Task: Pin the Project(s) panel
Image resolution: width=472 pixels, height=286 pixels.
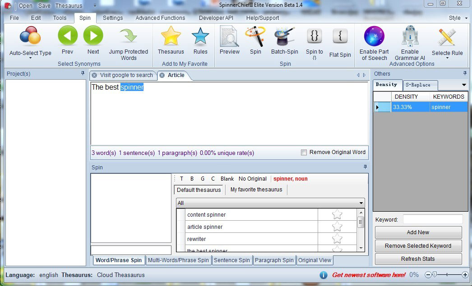Action: (83, 73)
